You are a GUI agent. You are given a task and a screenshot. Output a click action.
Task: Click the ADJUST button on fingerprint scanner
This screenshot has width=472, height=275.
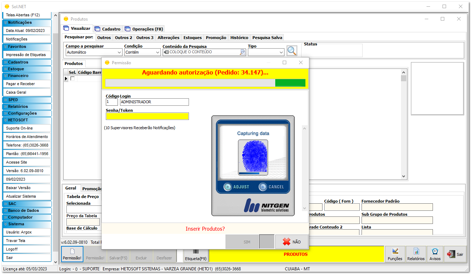click(x=237, y=187)
